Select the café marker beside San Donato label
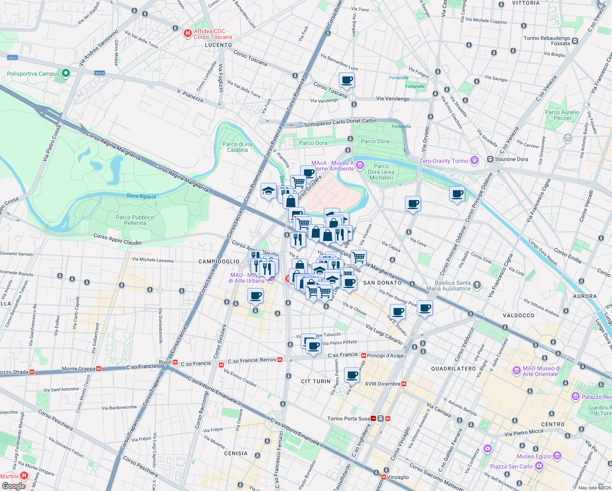Screen dimensions: 612x491 click(x=349, y=283)
